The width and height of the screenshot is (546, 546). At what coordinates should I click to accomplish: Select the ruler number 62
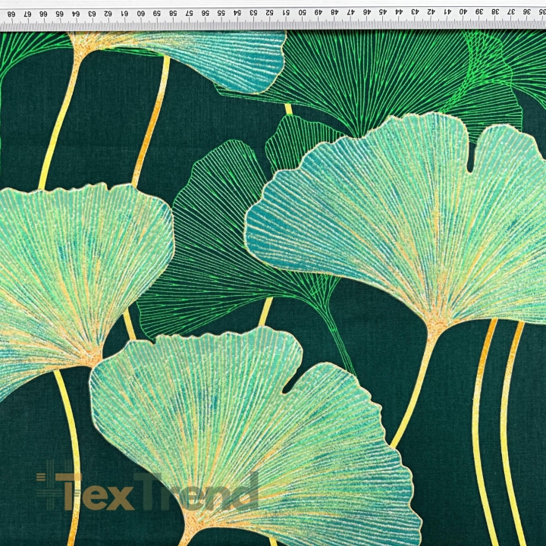(x=108, y=14)
